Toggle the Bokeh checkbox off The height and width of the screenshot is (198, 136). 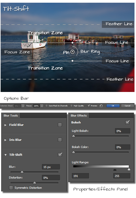(127, 122)
